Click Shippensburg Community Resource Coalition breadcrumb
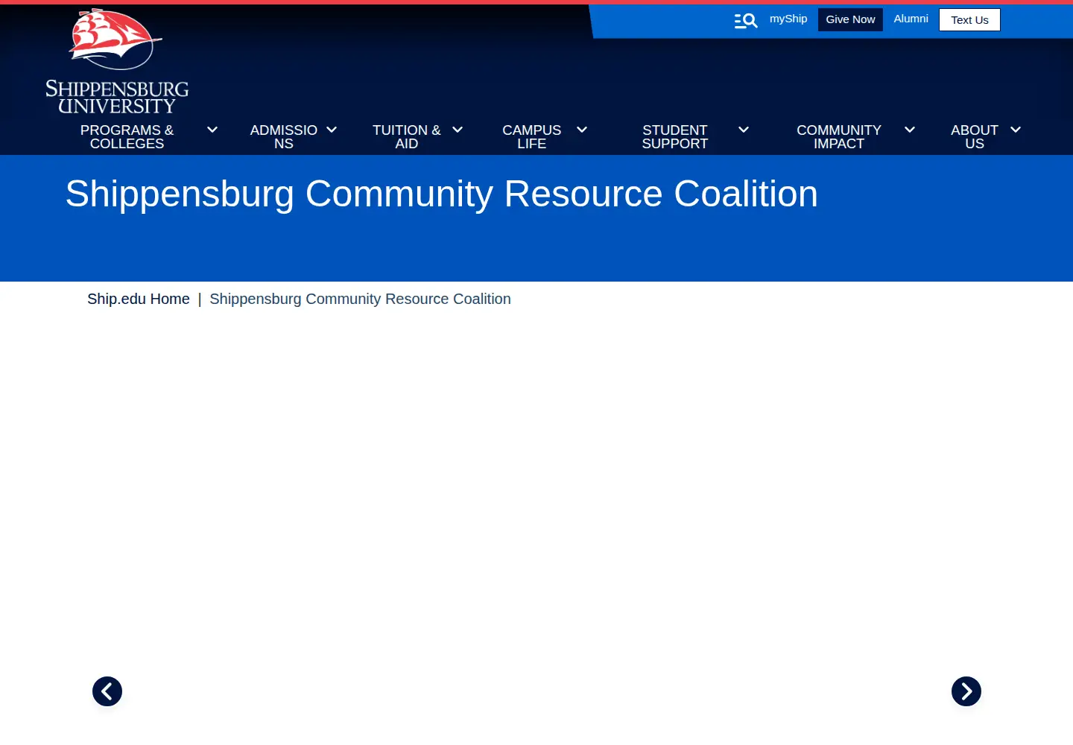 click(x=360, y=299)
